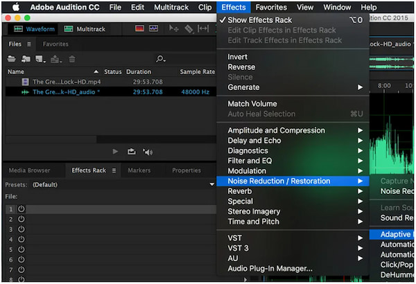
Task: Toggle power for effect slot 6
Action: [21, 259]
